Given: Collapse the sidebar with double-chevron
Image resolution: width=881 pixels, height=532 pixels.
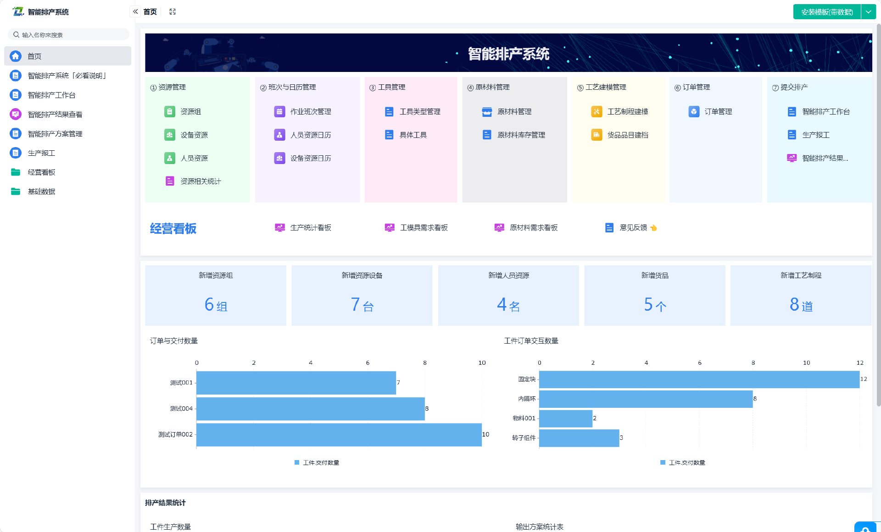Looking at the screenshot, I should [135, 12].
